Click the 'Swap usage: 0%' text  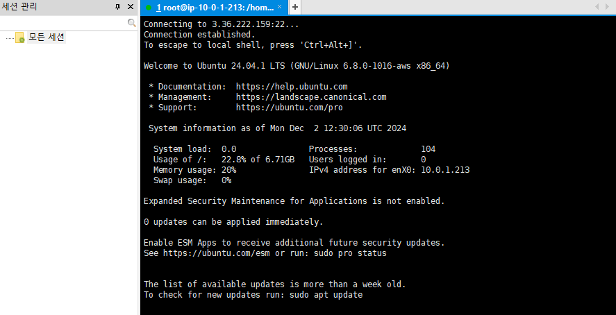click(x=192, y=180)
